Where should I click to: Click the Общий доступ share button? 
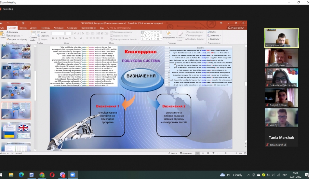point(237,28)
